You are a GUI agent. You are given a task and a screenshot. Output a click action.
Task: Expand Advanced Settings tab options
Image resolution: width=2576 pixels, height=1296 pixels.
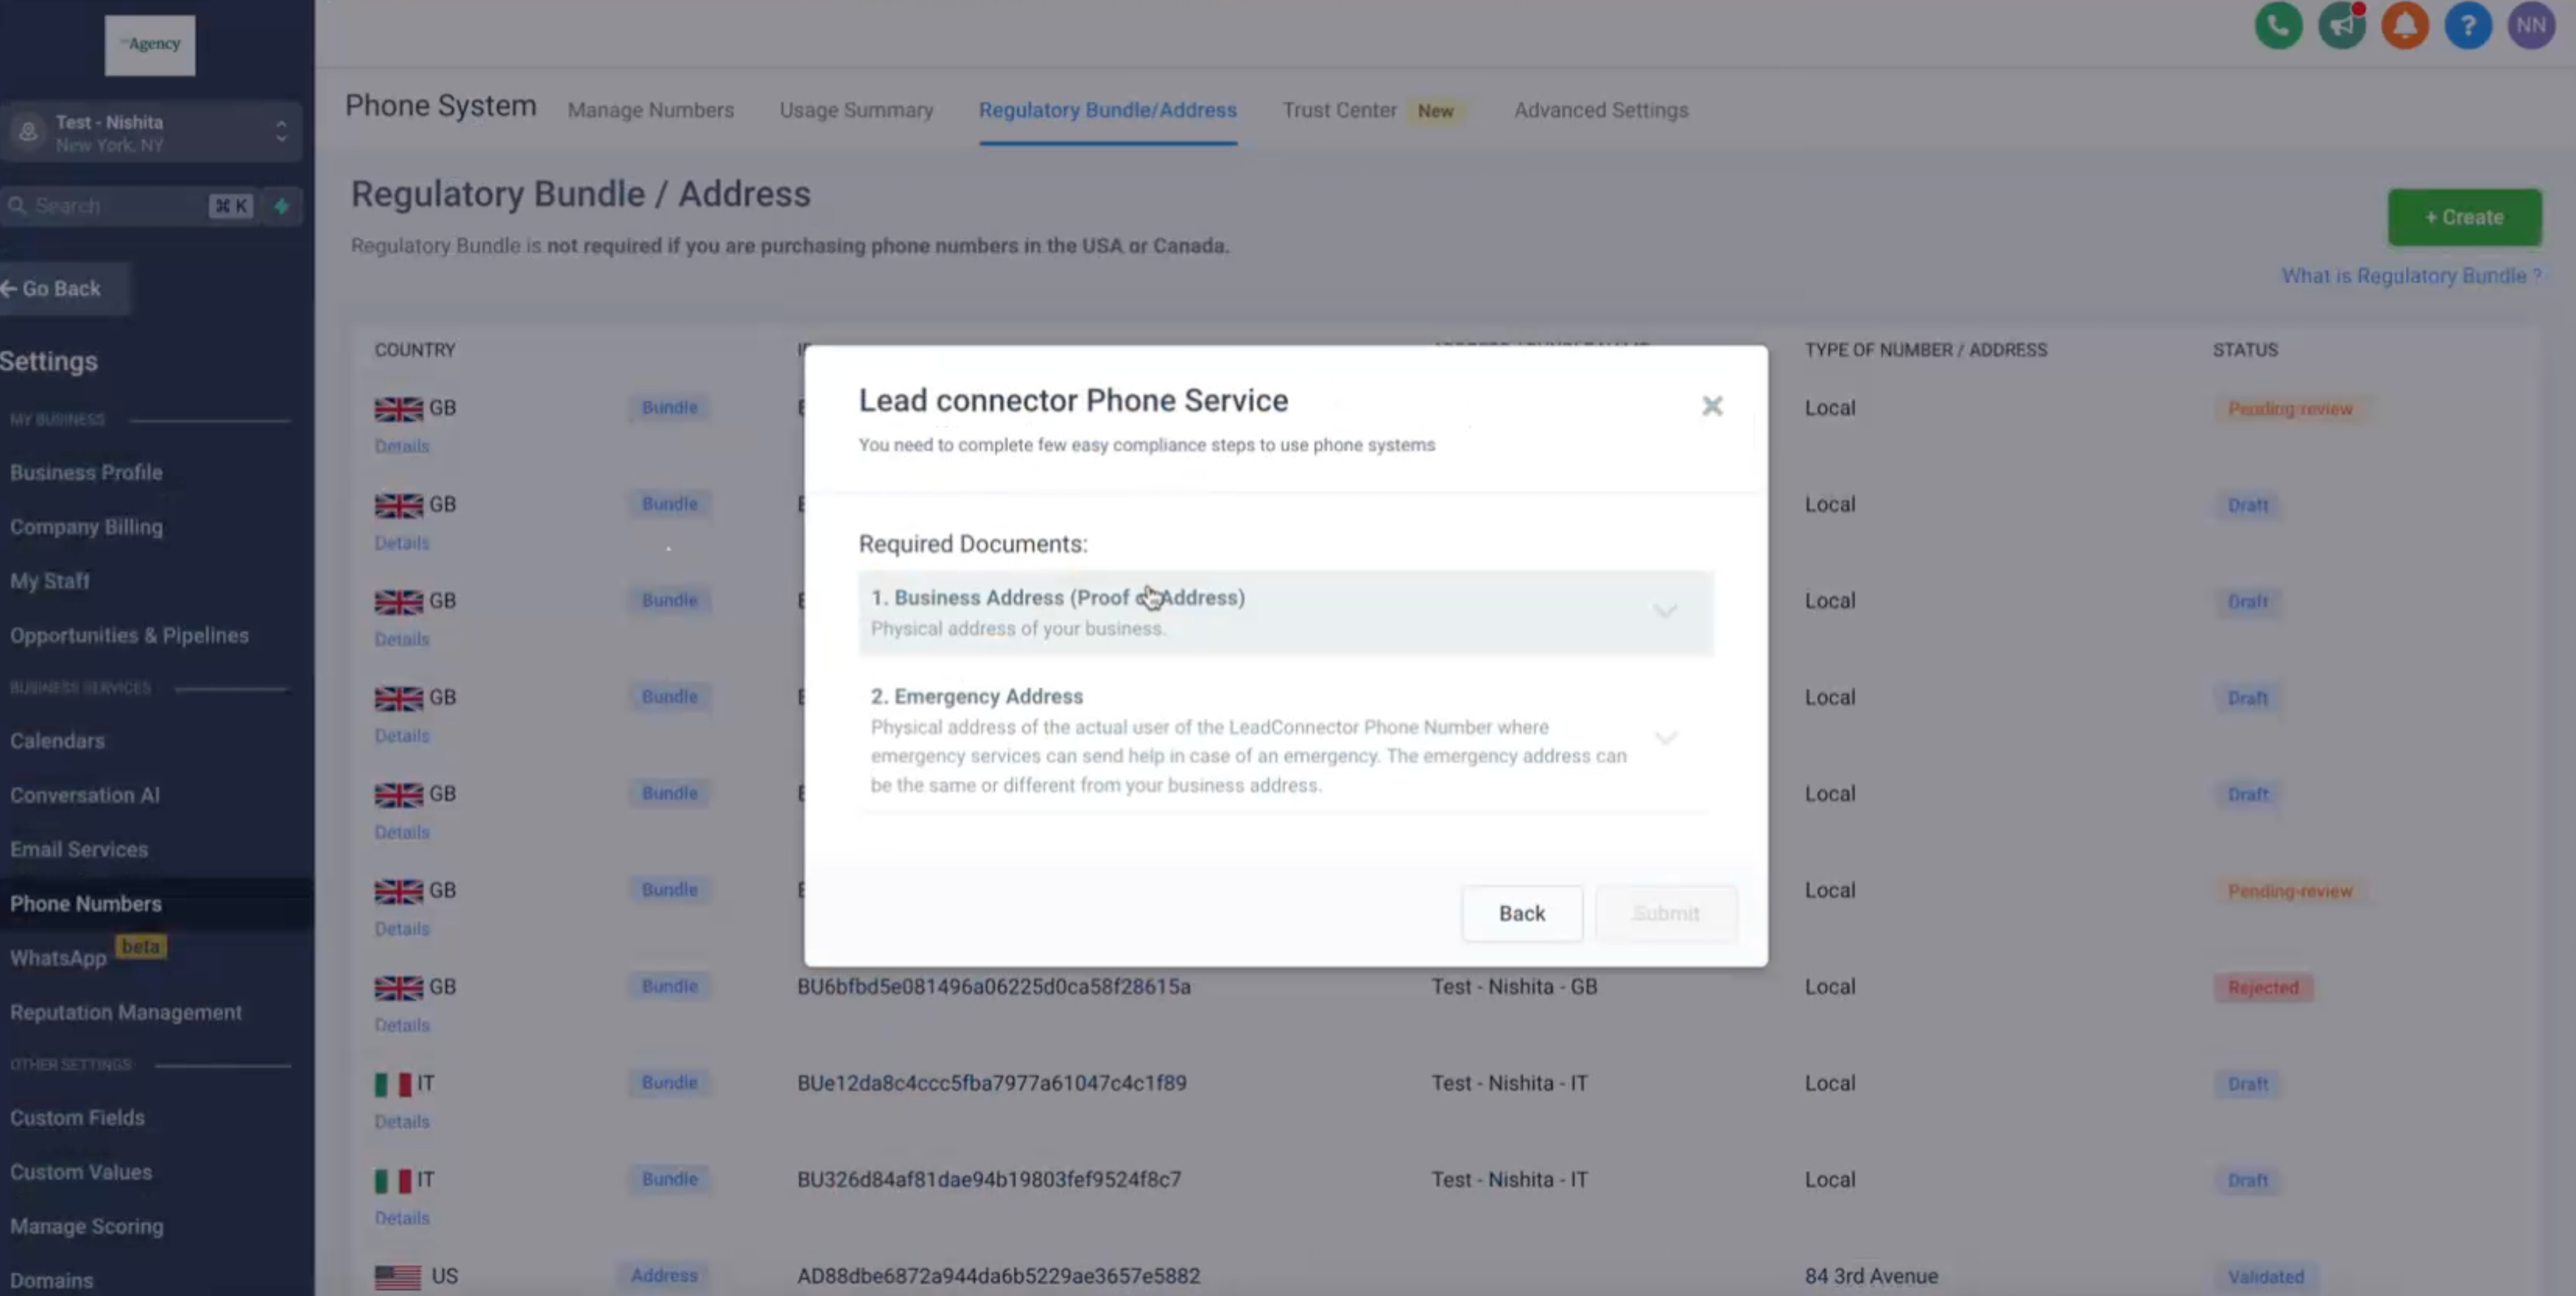(x=1600, y=109)
